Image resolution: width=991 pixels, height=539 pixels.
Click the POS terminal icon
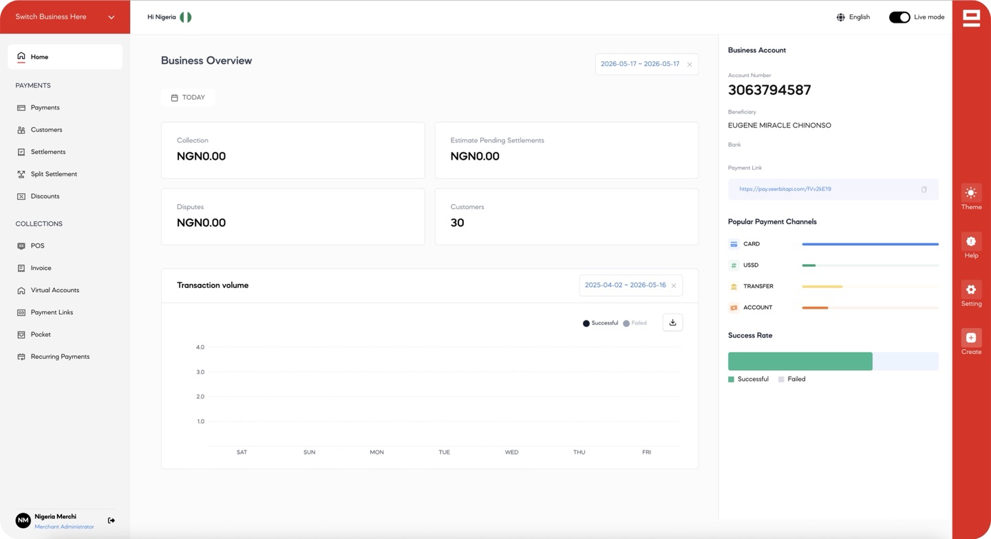(x=21, y=246)
